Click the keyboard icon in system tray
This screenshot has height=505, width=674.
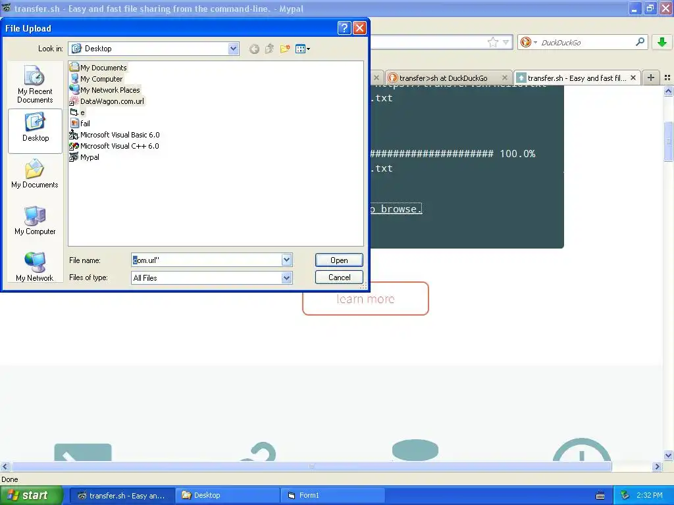tap(600, 496)
